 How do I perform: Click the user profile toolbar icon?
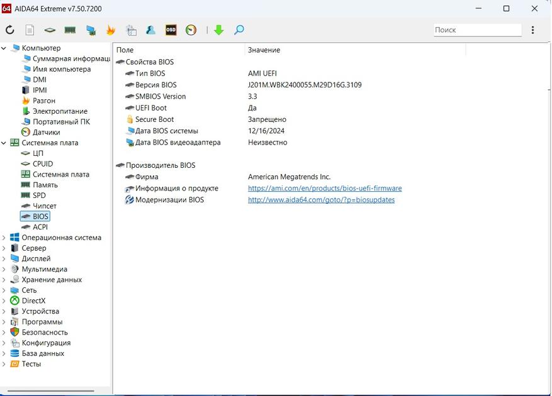[150, 30]
